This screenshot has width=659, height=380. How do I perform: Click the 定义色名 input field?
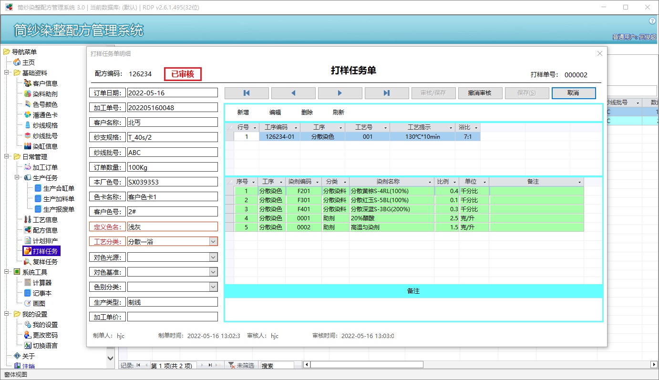coord(172,227)
